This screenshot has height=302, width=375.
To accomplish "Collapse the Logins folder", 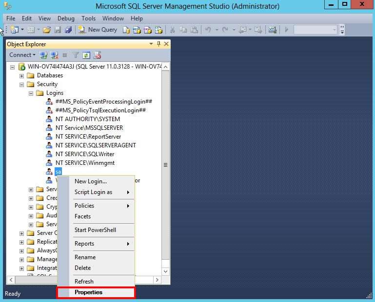I will [x=31, y=93].
